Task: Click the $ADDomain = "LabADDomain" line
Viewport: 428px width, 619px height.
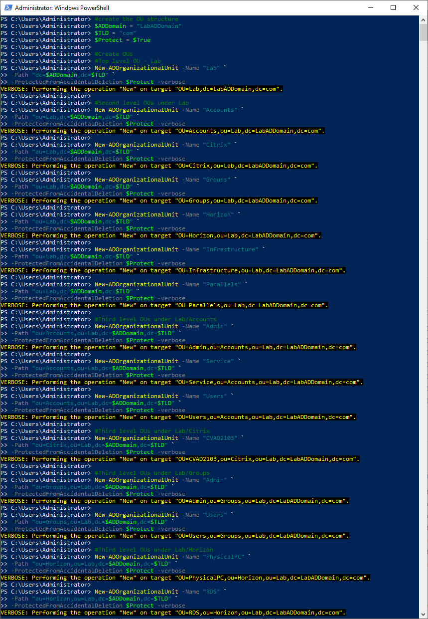Action: tap(138, 26)
